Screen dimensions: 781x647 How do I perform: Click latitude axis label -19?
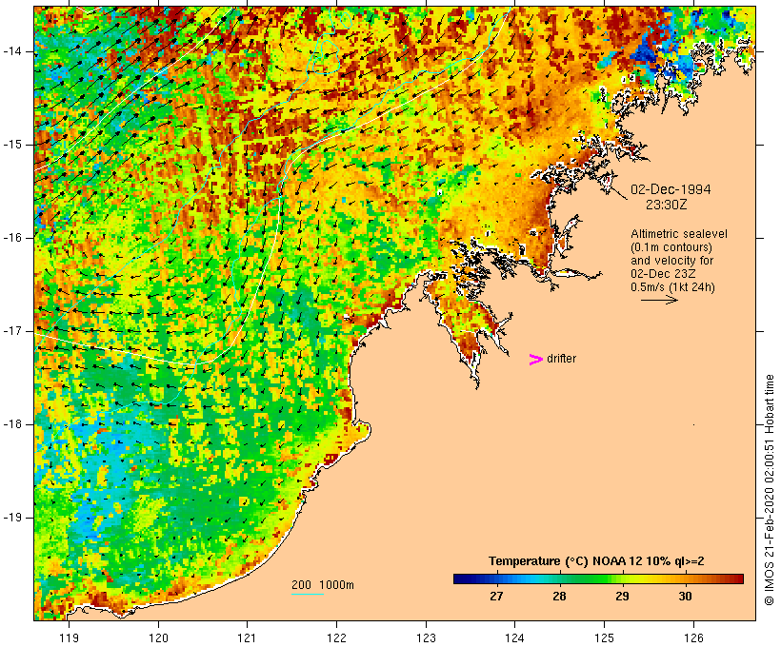coord(12,518)
